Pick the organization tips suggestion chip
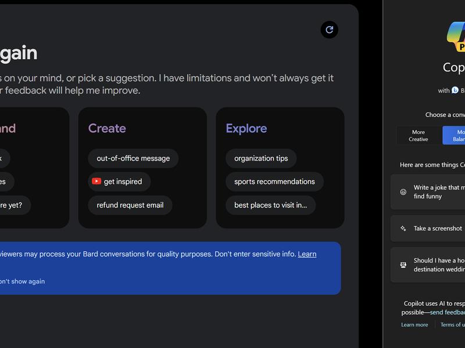This screenshot has height=348, width=465. pos(261,158)
